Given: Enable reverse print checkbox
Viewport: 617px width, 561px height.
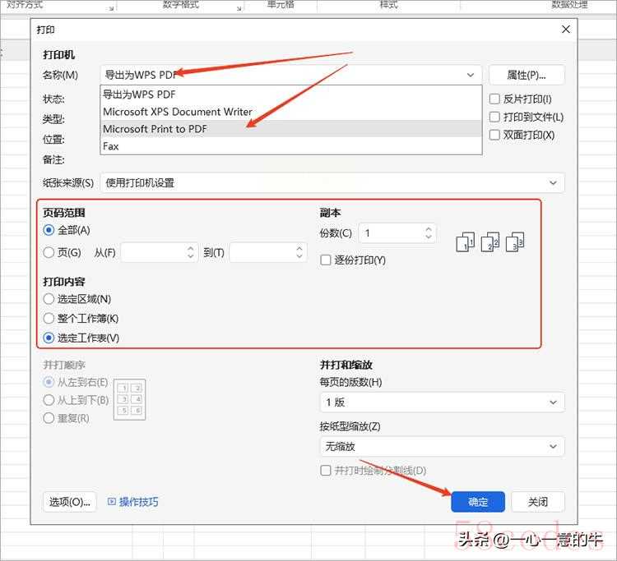Looking at the screenshot, I should 494,99.
